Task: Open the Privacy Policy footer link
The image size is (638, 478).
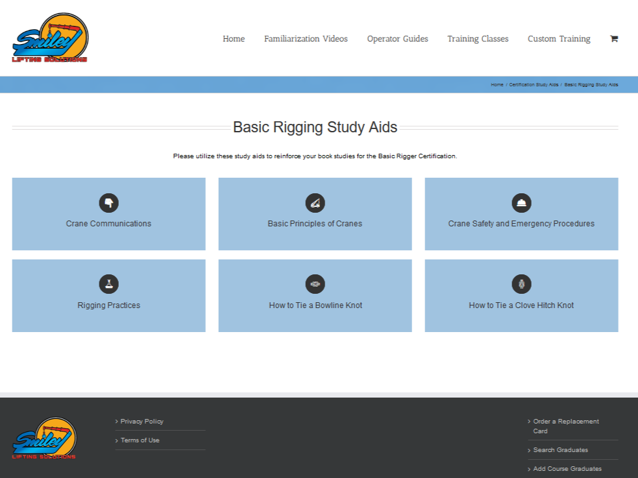Action: point(141,422)
